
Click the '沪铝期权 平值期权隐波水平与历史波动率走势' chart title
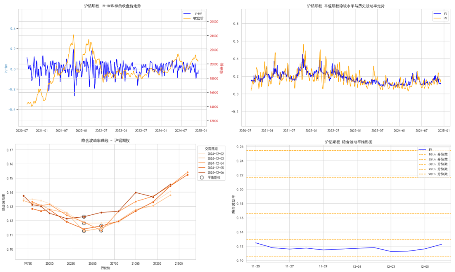(x=345, y=6)
